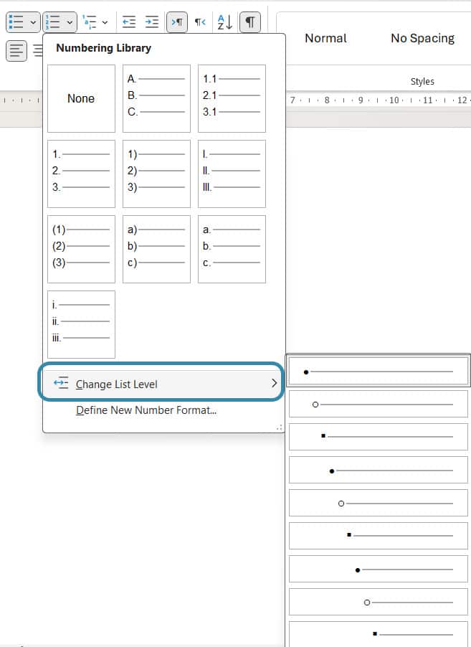Viewport: 471px width, 647px height.
Task: Toggle Show/Hide paragraph marks
Action: click(x=249, y=22)
